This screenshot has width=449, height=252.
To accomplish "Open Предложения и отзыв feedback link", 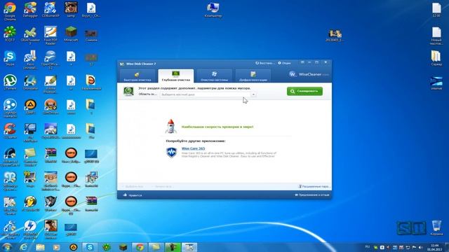I will pos(311,195).
